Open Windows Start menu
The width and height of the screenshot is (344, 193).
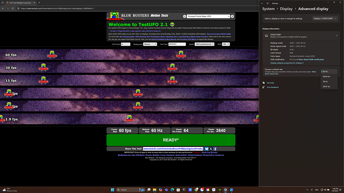point(112,190)
